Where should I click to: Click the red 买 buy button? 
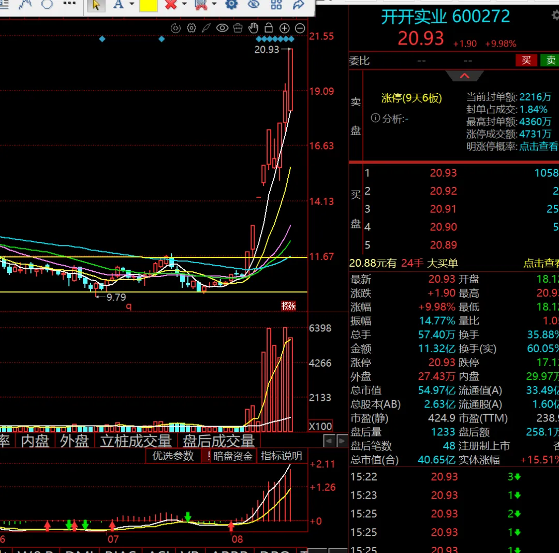[526, 60]
